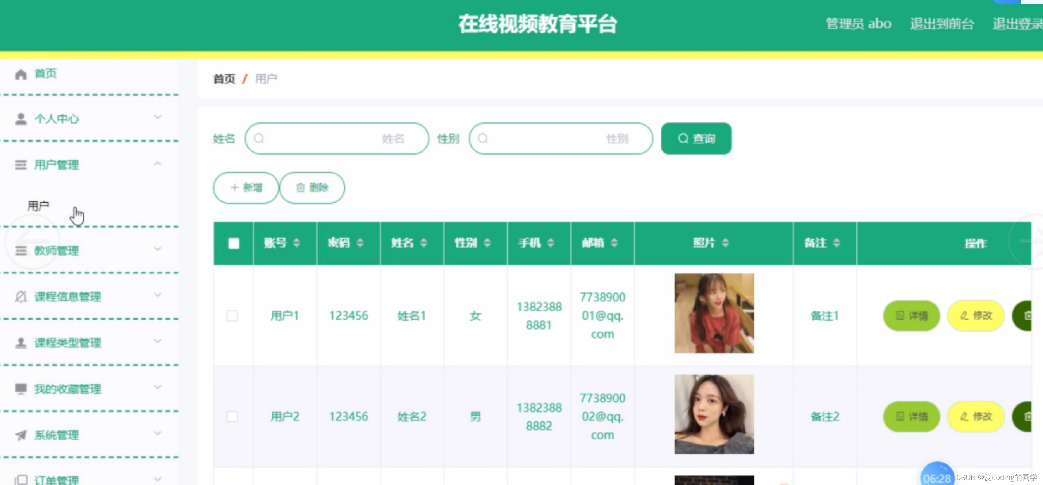This screenshot has width=1043, height=485.
Task: Click magnifier icon in 性别 search field
Action: (x=483, y=138)
